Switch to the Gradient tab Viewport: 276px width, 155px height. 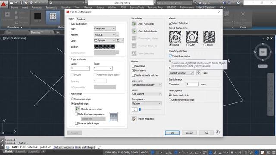tap(81, 19)
